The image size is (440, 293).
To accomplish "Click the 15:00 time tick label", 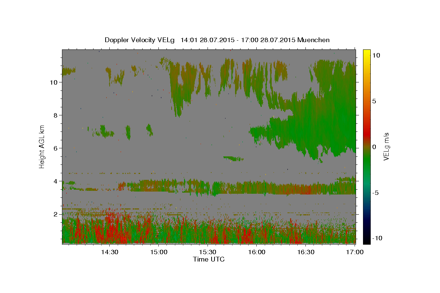I will [x=159, y=252].
